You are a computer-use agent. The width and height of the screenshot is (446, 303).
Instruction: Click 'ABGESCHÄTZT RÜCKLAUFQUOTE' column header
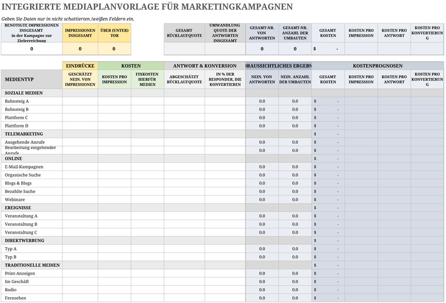(184, 79)
